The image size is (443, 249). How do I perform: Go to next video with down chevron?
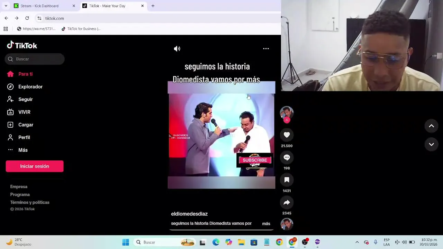431,144
